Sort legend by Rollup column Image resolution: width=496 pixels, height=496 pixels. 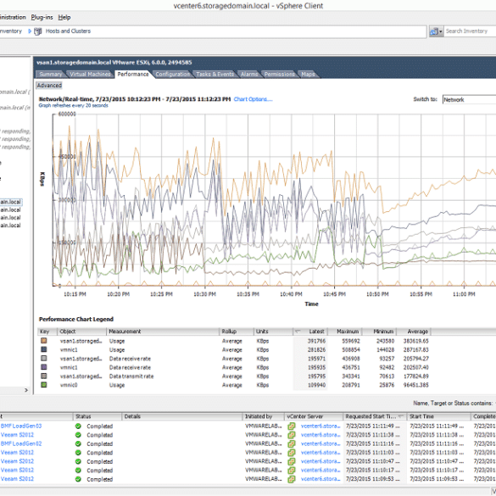pos(236,332)
